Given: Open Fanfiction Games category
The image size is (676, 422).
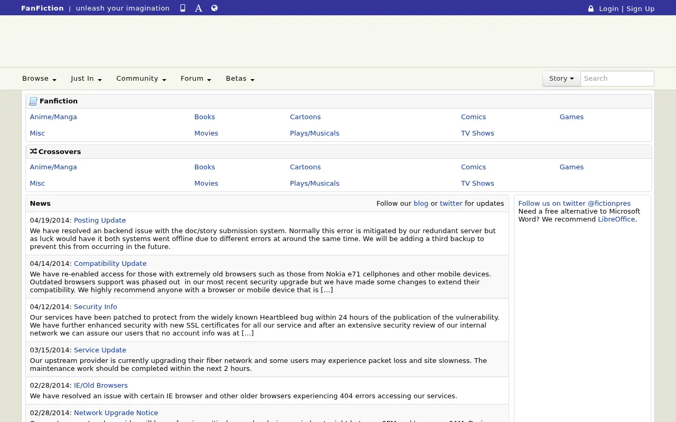Looking at the screenshot, I should click(x=571, y=117).
